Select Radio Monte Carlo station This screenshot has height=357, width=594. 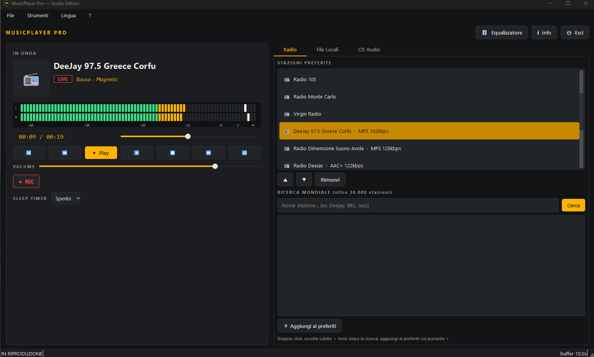point(429,97)
